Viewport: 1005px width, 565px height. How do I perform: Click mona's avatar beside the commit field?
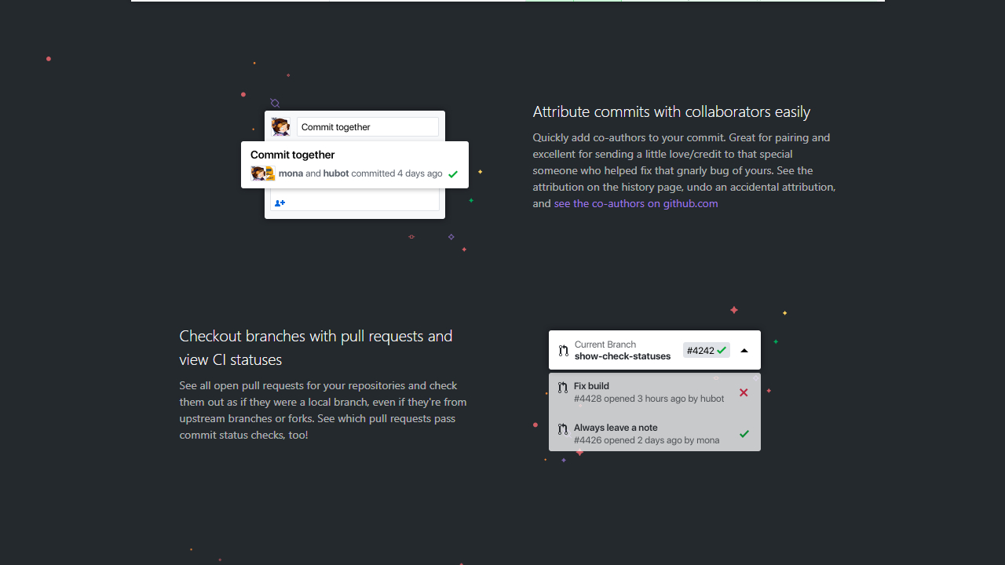(x=280, y=126)
